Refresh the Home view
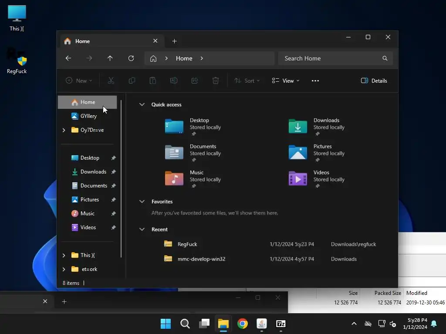 pos(131,58)
